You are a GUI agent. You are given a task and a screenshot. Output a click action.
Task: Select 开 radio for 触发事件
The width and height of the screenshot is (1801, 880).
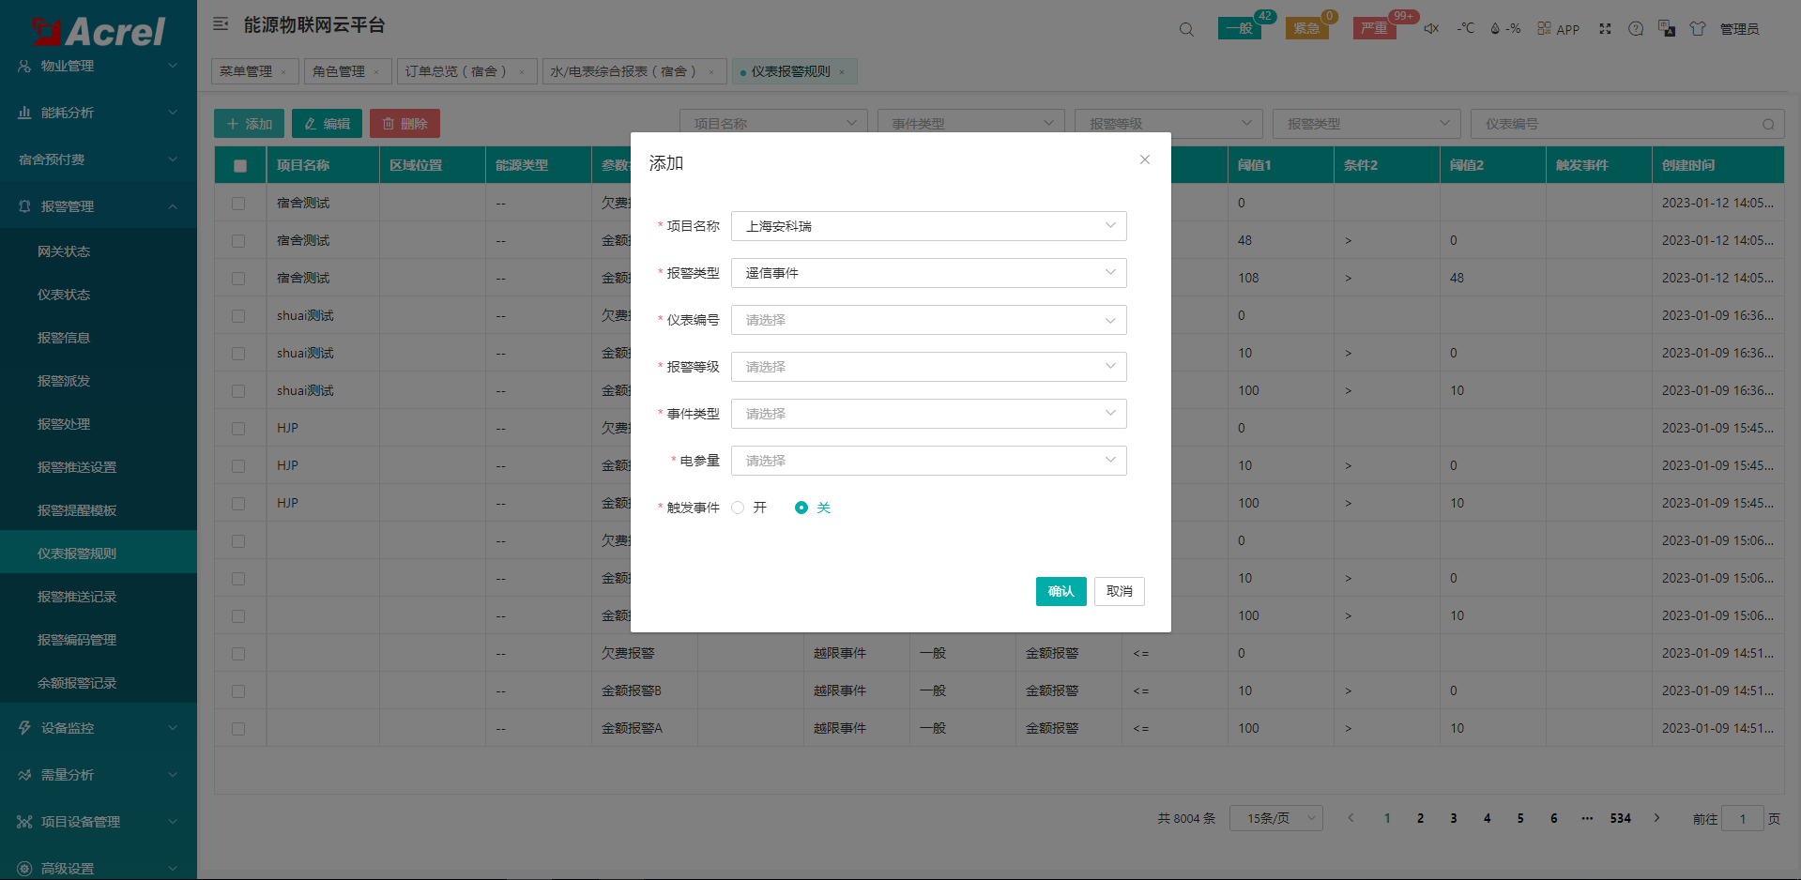click(738, 508)
